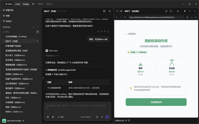Go back in the preview browser
This screenshot has width=199, height=124.
pos(117,17)
